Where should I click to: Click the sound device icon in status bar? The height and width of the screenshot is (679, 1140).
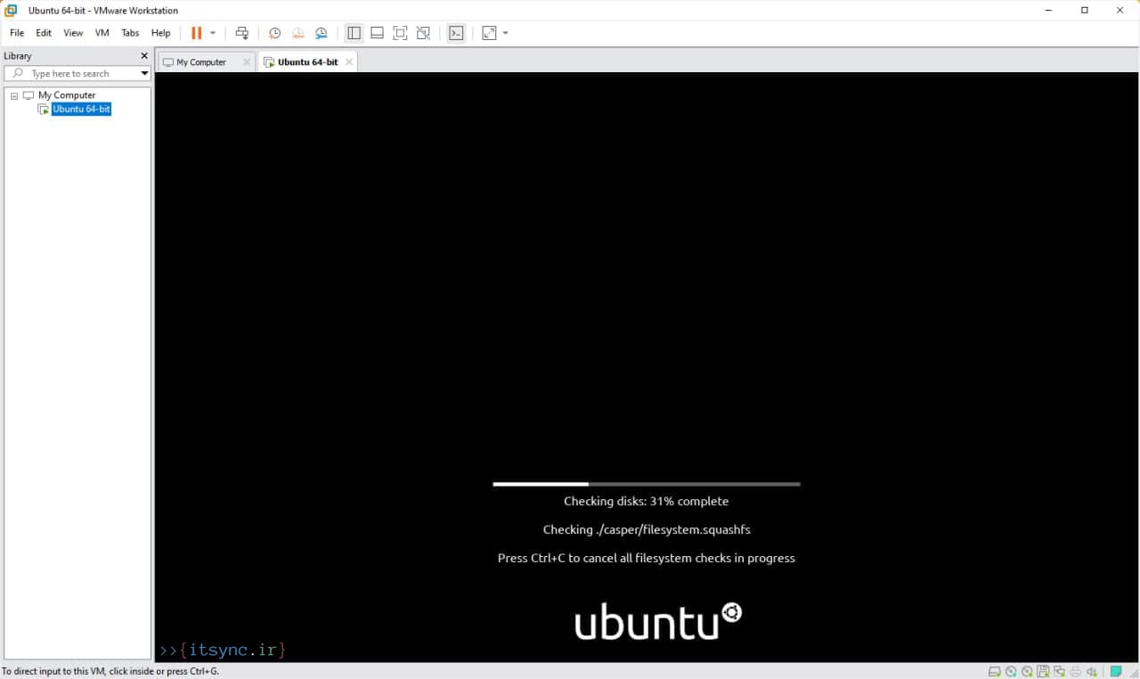(1091, 671)
